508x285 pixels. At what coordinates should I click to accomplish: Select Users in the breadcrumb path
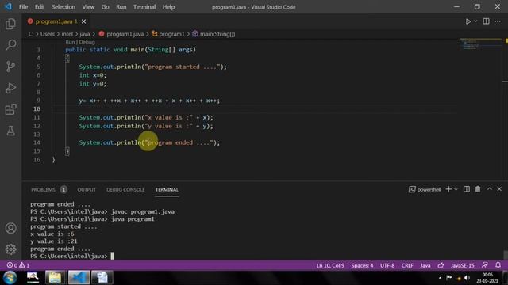click(48, 34)
